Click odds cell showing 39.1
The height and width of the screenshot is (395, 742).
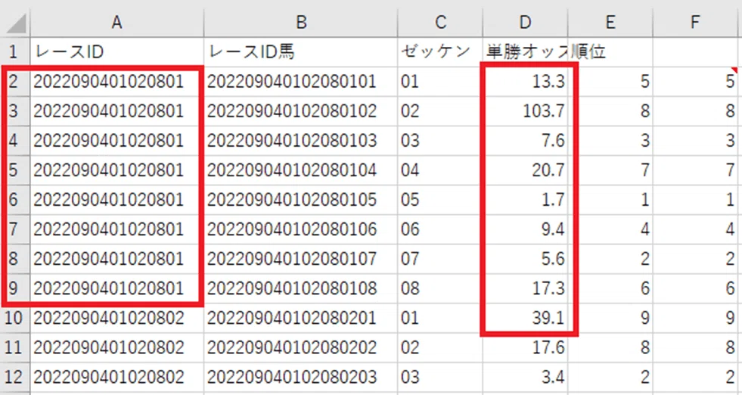coord(525,318)
